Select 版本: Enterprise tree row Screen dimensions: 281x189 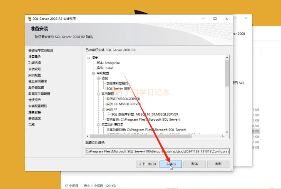coord(108,63)
